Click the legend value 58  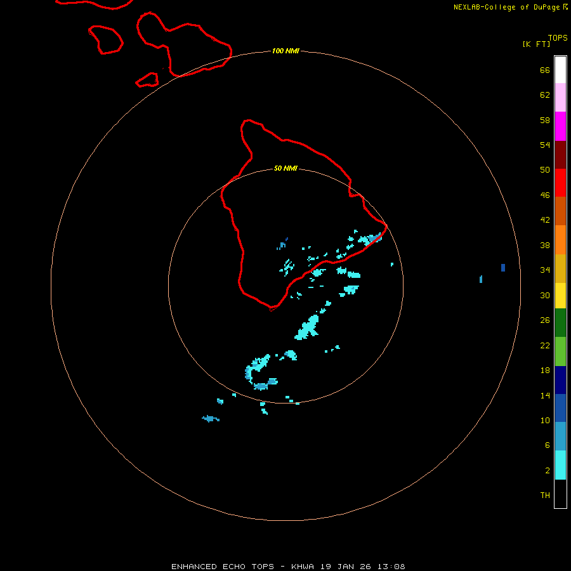(x=545, y=120)
